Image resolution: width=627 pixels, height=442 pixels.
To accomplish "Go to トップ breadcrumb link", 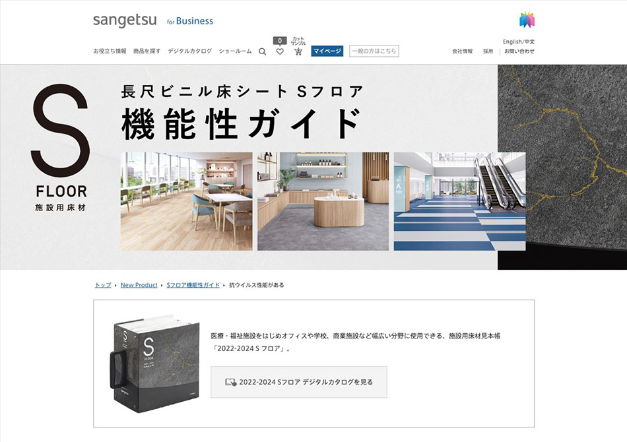I will [x=103, y=285].
